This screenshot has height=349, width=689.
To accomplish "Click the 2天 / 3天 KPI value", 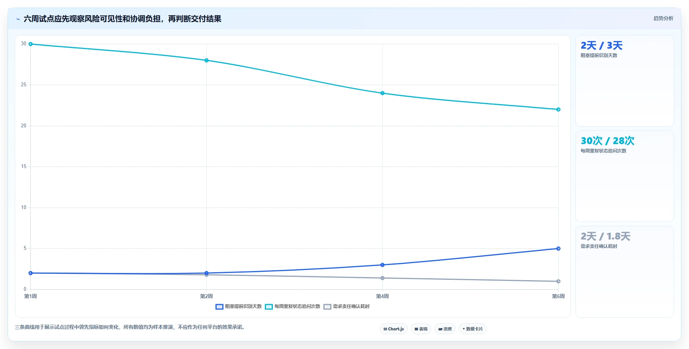I will pos(602,46).
